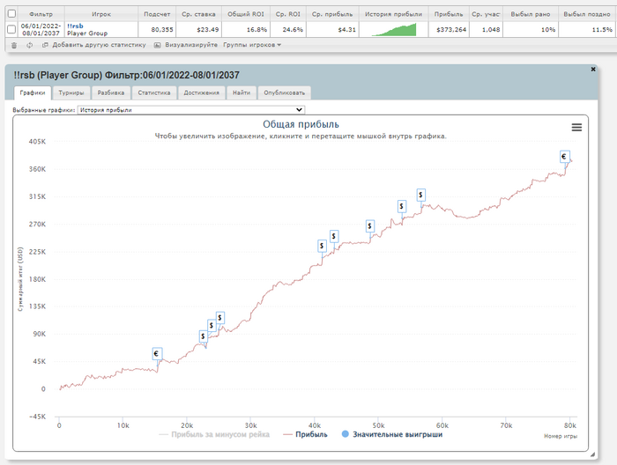Switch to the Статистика tab
This screenshot has width=617, height=465.
click(154, 92)
